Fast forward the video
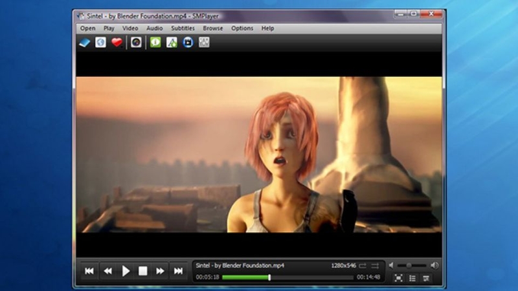 (x=160, y=271)
